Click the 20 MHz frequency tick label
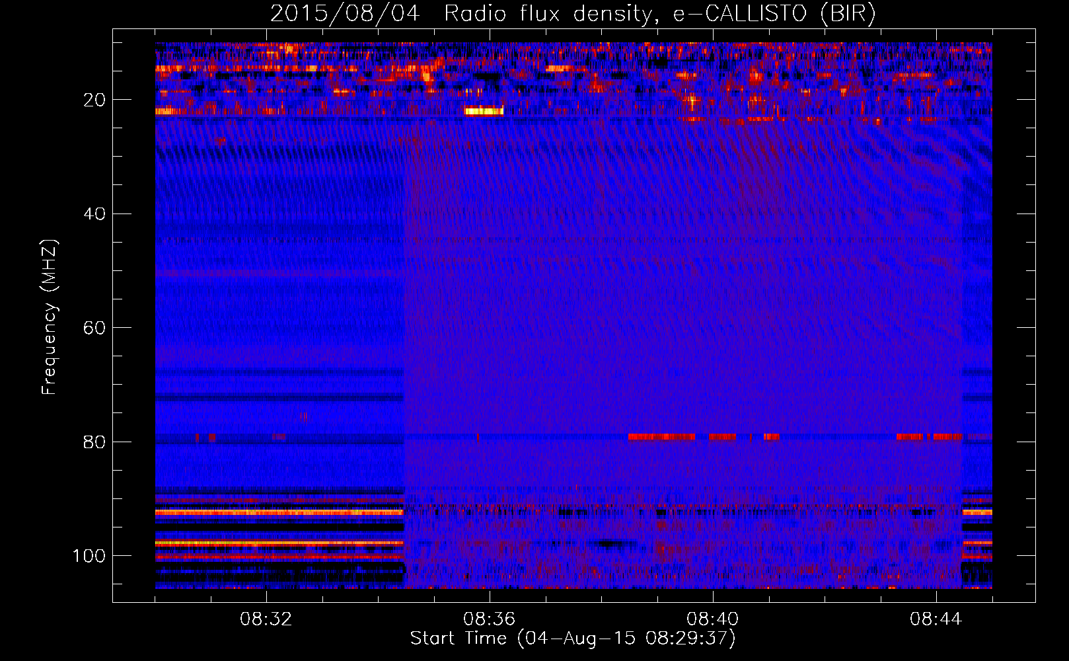The width and height of the screenshot is (1069, 661). click(95, 100)
